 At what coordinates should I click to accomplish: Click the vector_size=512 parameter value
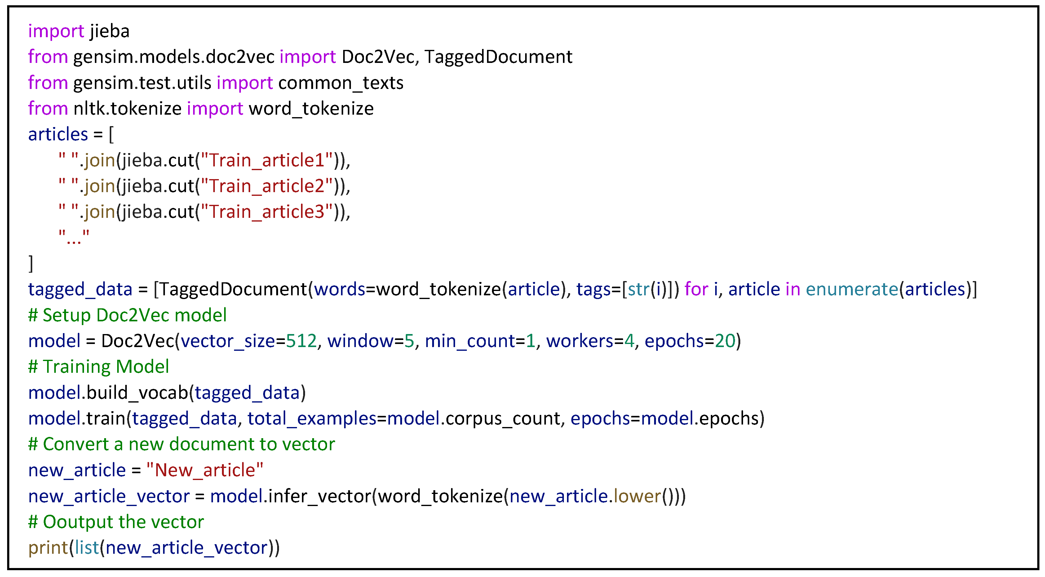click(x=301, y=341)
